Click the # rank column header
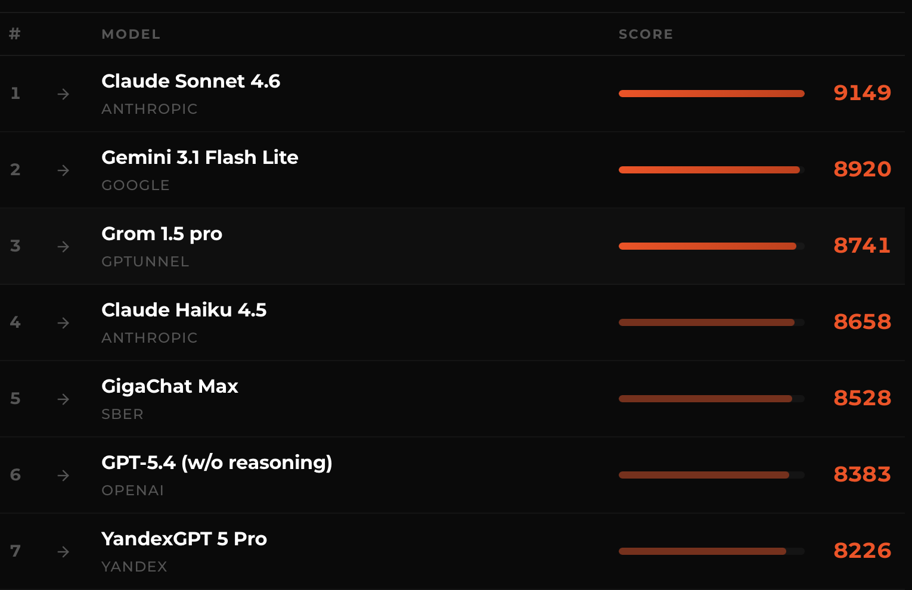The image size is (912, 590). [x=15, y=34]
